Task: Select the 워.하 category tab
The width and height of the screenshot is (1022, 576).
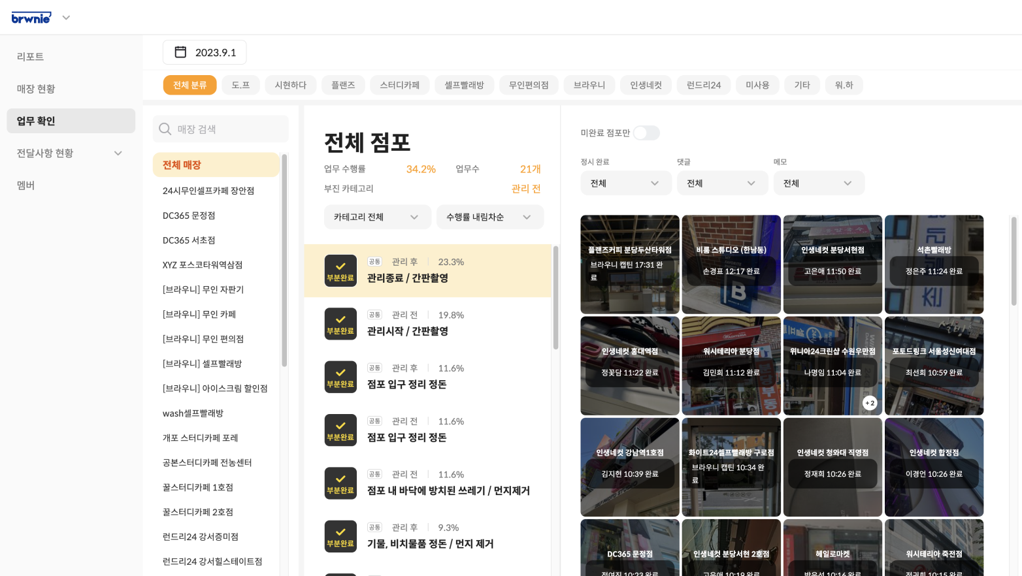Action: click(x=844, y=85)
